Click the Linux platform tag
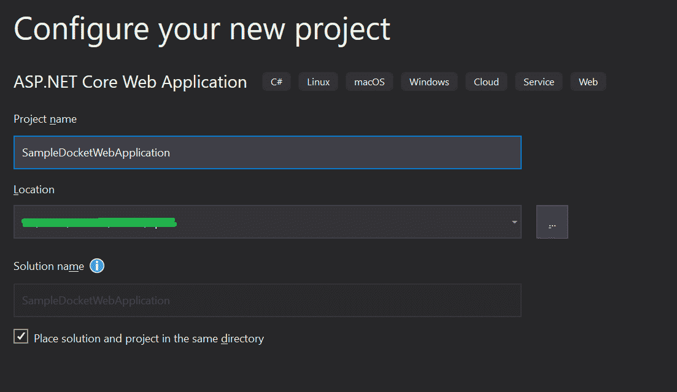This screenshot has width=677, height=392. 317,81
